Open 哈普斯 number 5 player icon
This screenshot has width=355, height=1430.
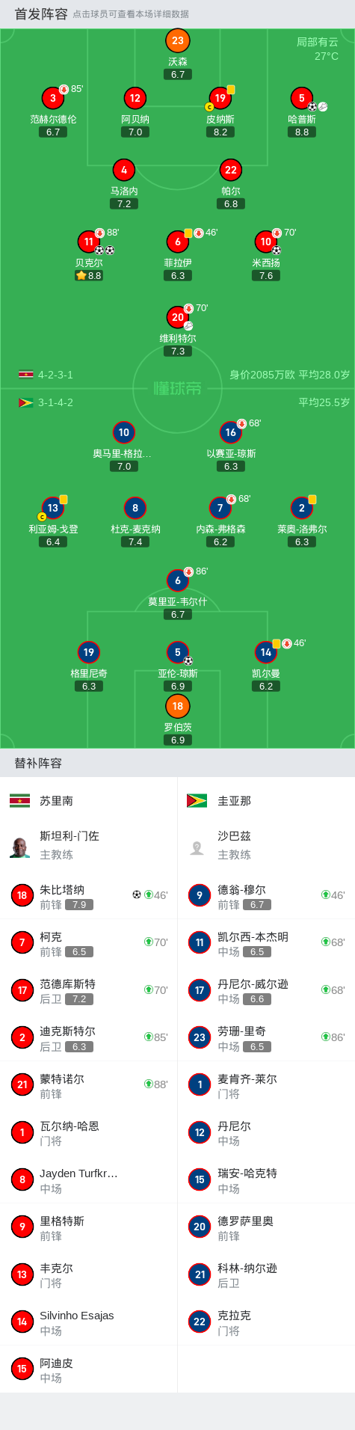pyautogui.click(x=301, y=98)
